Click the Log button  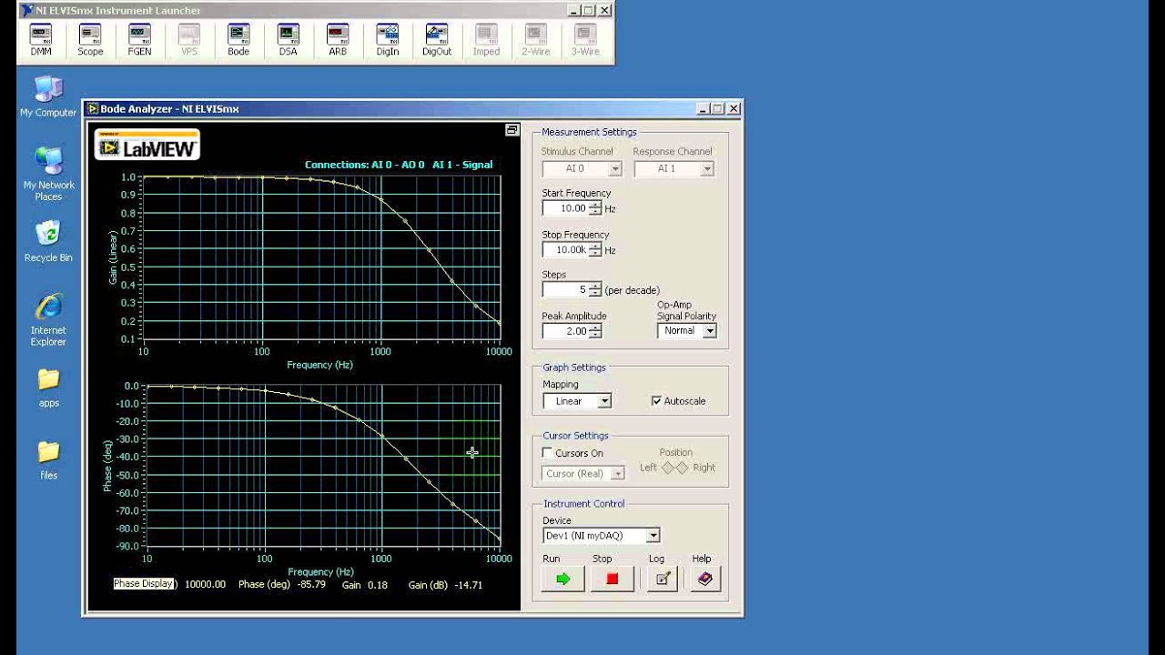click(x=663, y=579)
